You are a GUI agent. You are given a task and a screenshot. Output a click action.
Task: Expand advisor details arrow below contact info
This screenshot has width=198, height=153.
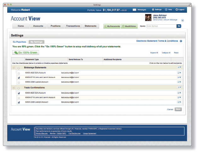point(183,21)
